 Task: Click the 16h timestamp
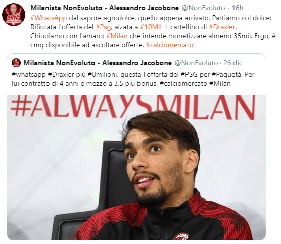(238, 8)
